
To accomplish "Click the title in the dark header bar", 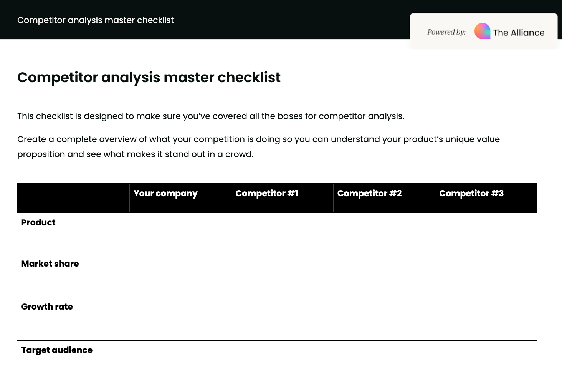I will (x=96, y=20).
